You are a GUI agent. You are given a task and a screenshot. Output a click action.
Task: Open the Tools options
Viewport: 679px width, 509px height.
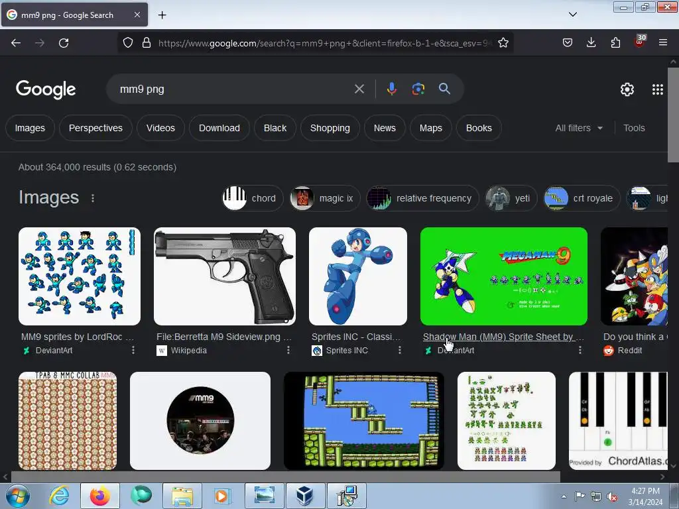pyautogui.click(x=634, y=128)
